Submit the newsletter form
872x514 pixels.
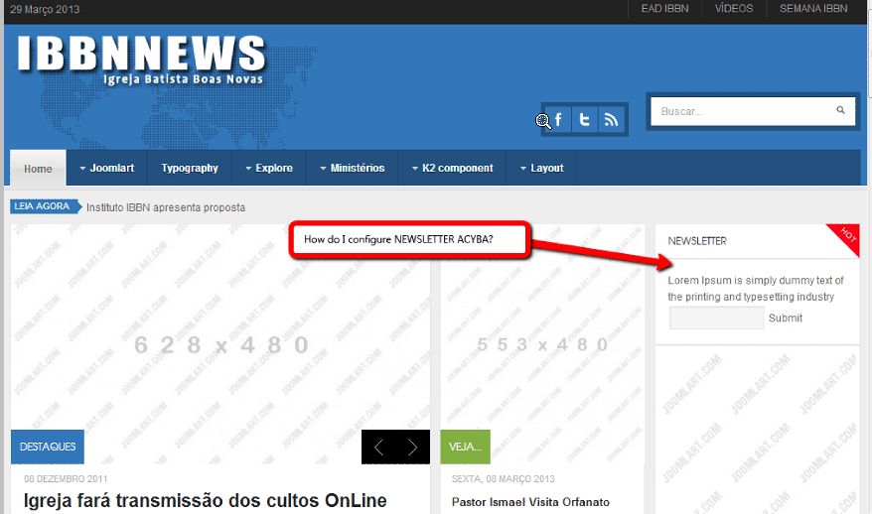click(786, 318)
